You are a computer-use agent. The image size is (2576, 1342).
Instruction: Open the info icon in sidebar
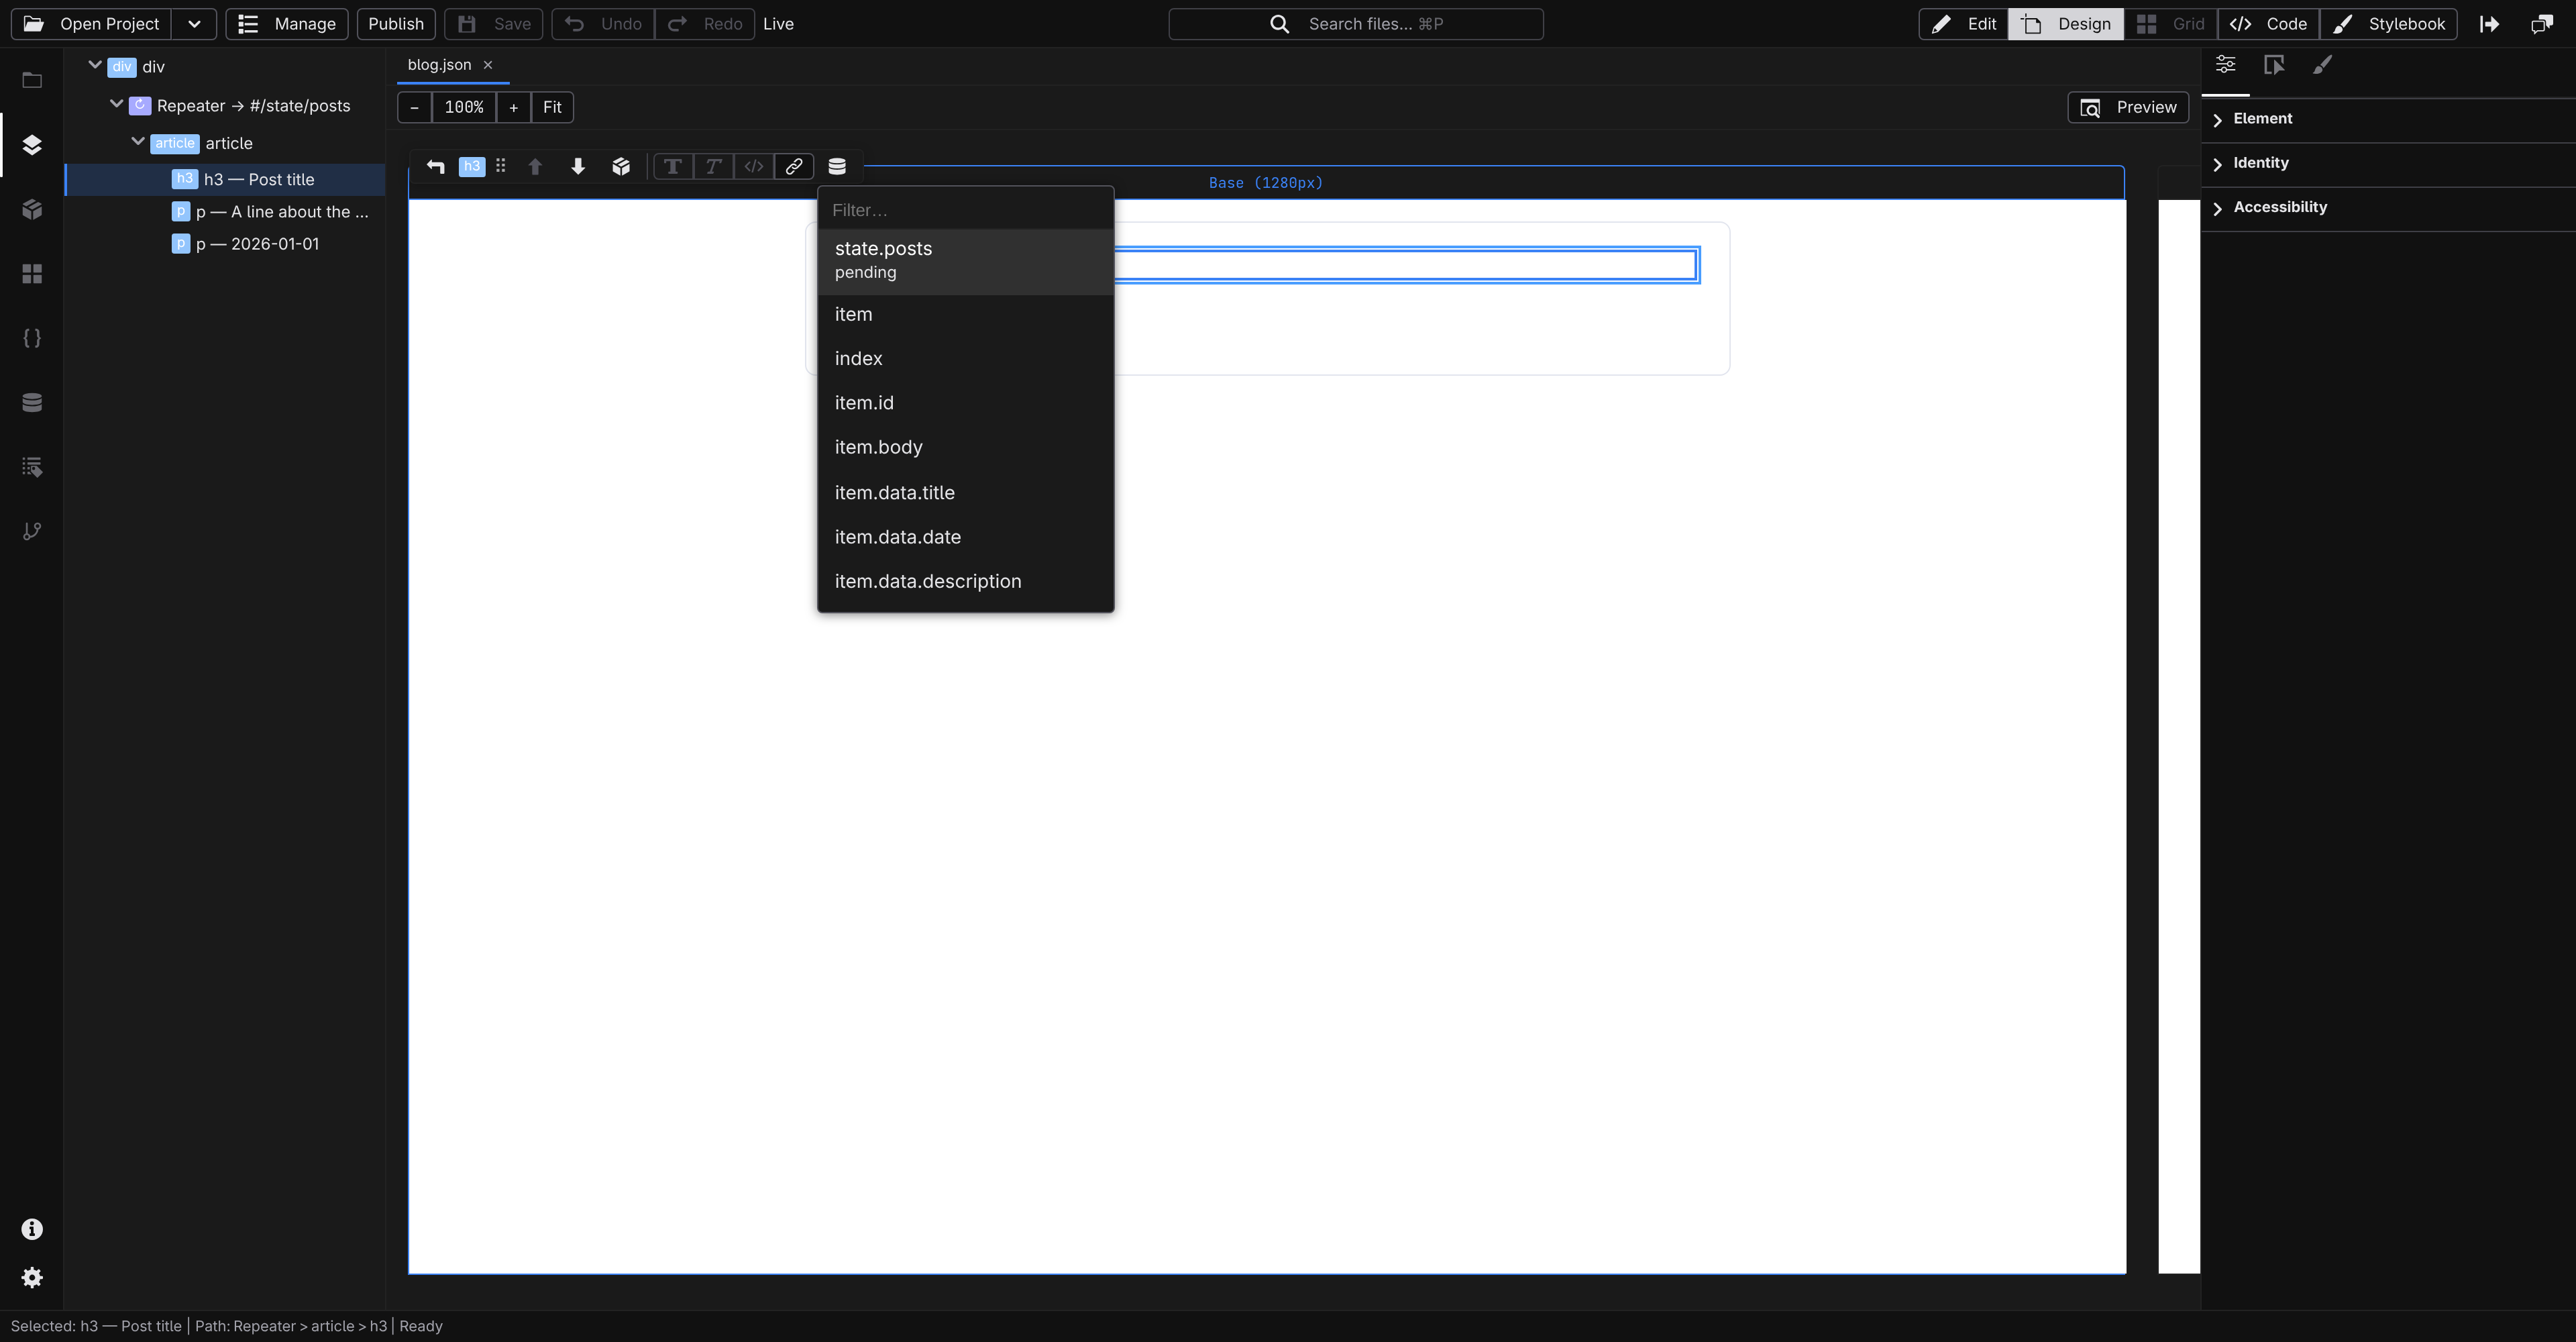pyautogui.click(x=32, y=1229)
